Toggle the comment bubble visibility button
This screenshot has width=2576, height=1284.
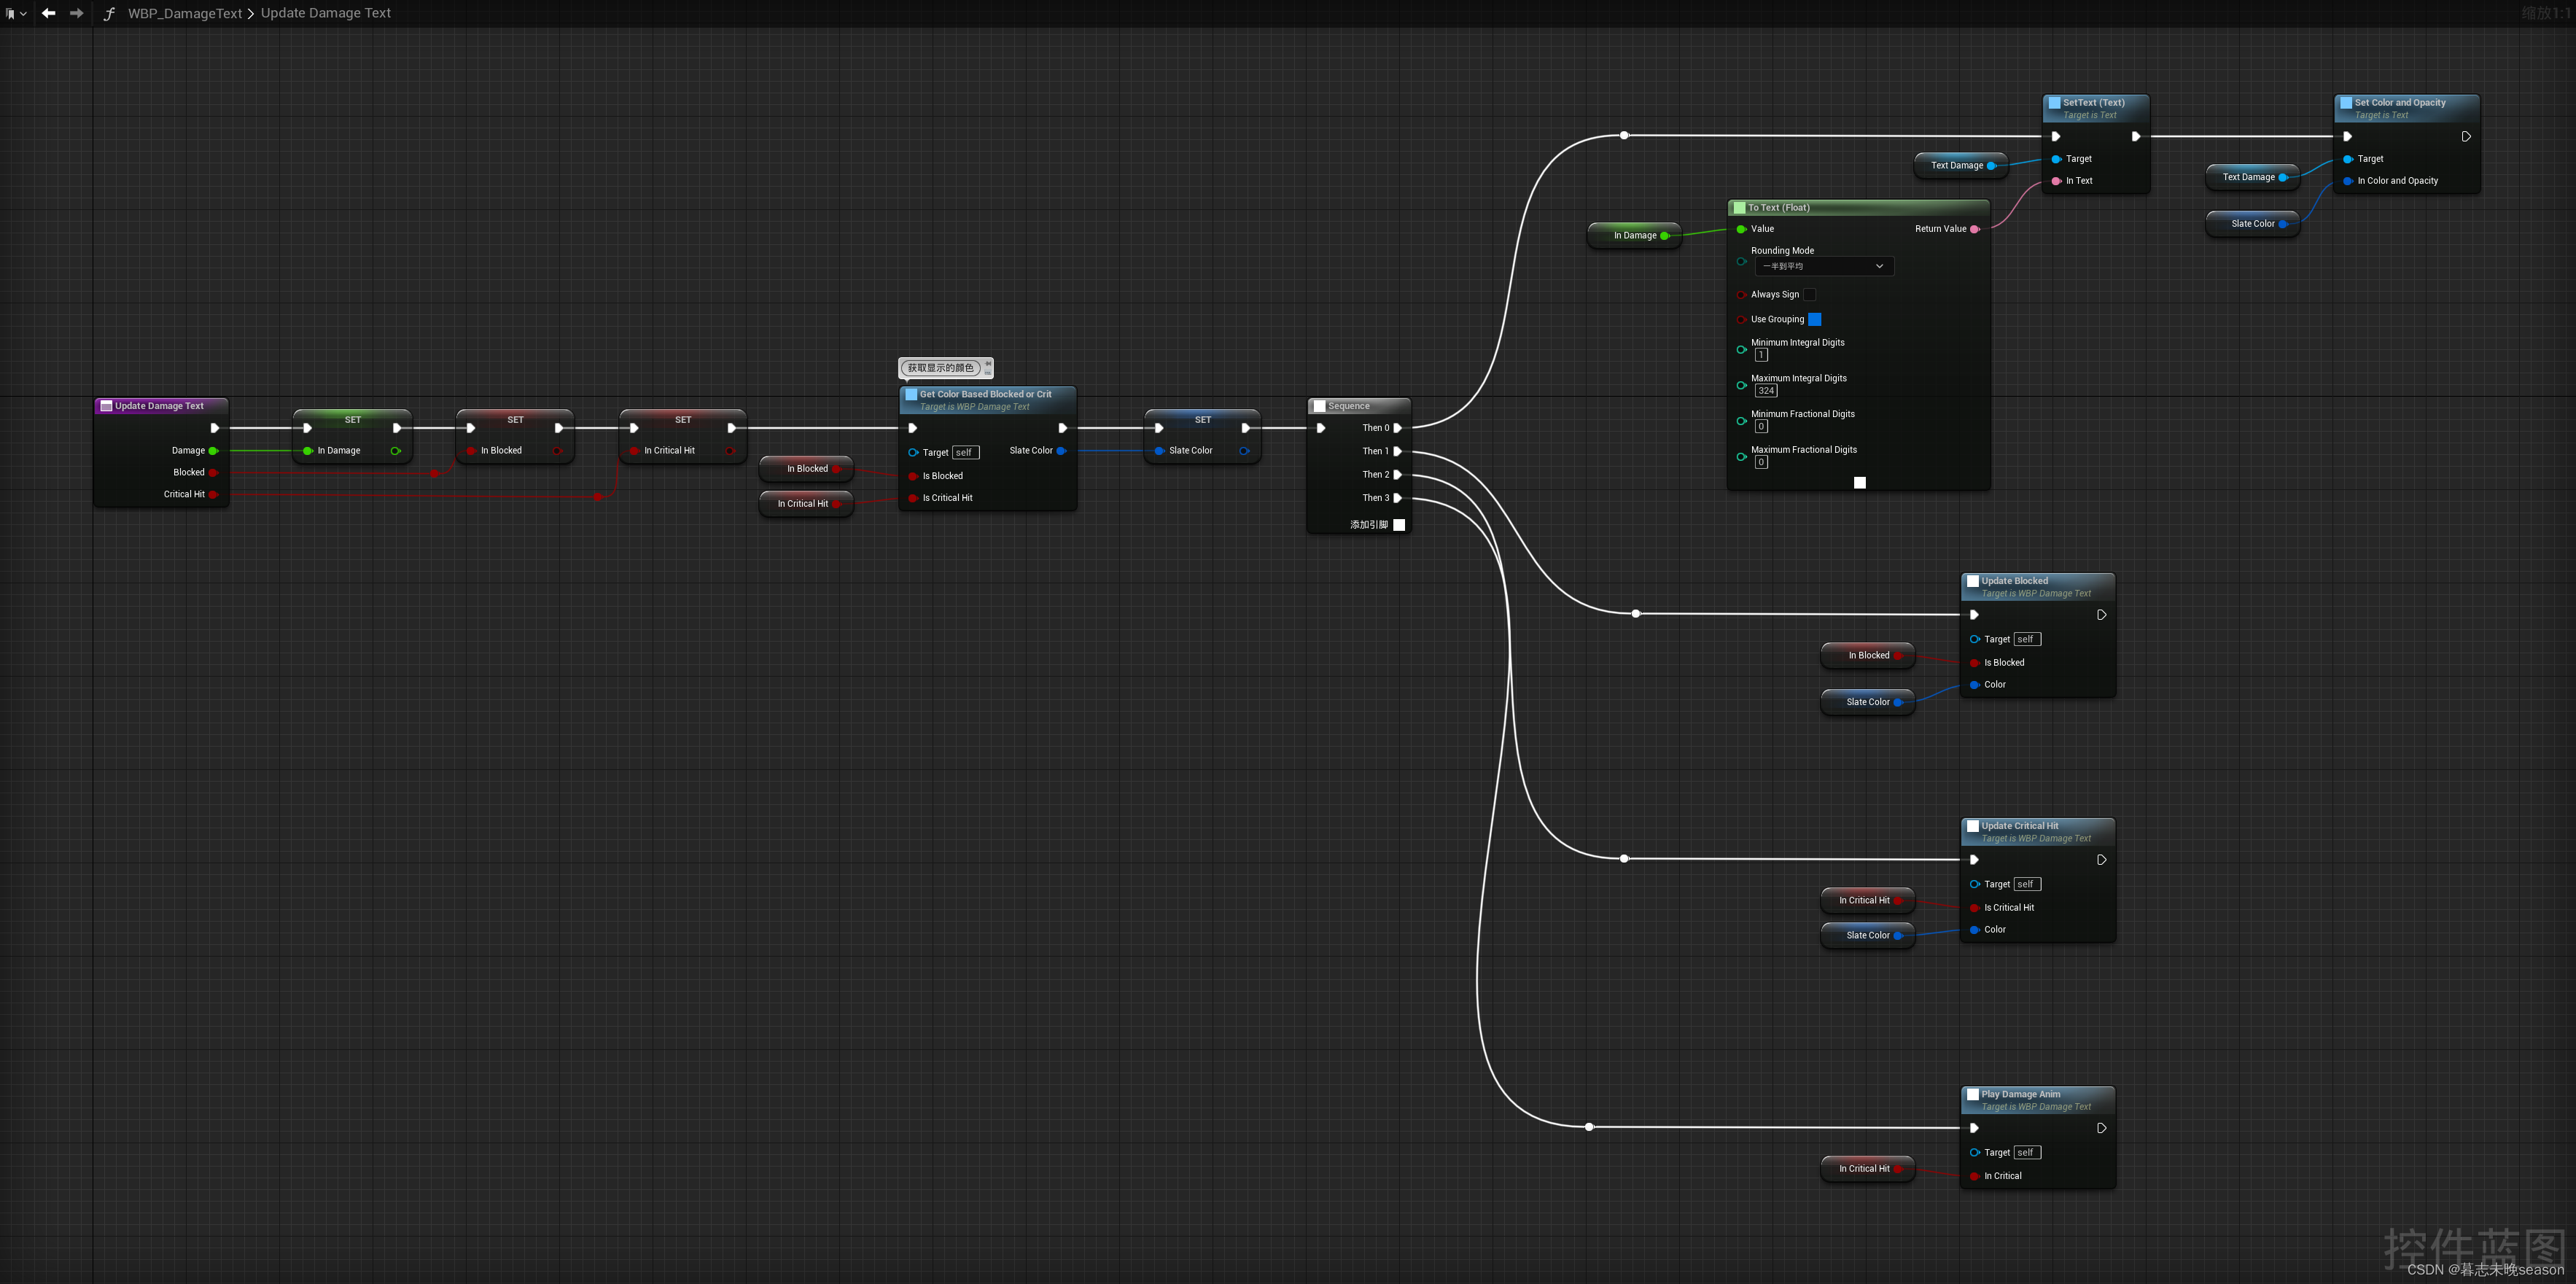click(988, 373)
